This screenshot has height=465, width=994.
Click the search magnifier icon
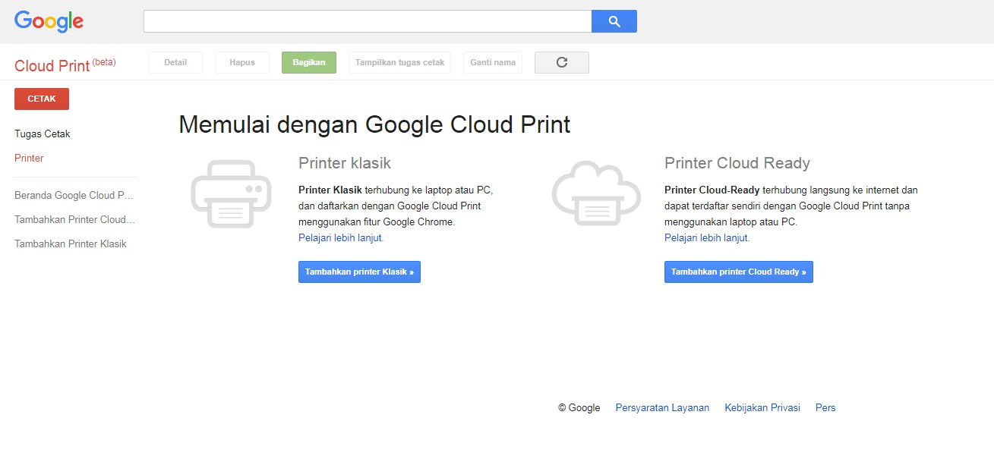tap(614, 20)
